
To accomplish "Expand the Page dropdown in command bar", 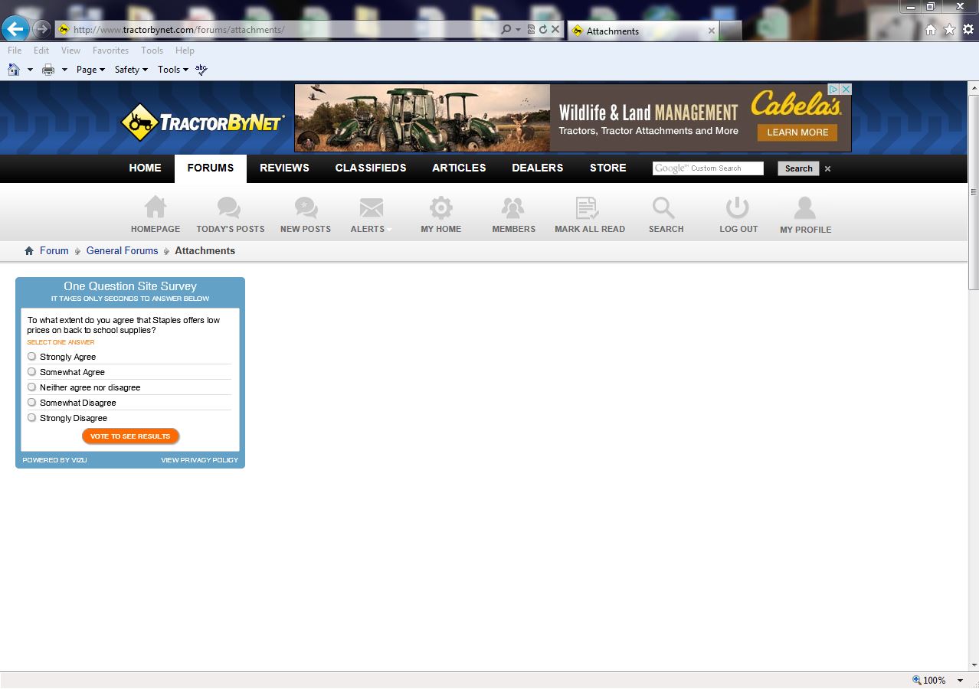I will (90, 70).
